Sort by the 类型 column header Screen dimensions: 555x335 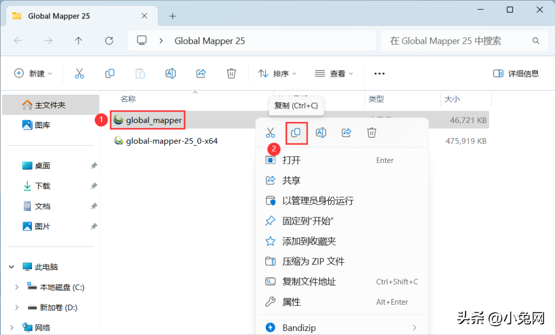(376, 99)
